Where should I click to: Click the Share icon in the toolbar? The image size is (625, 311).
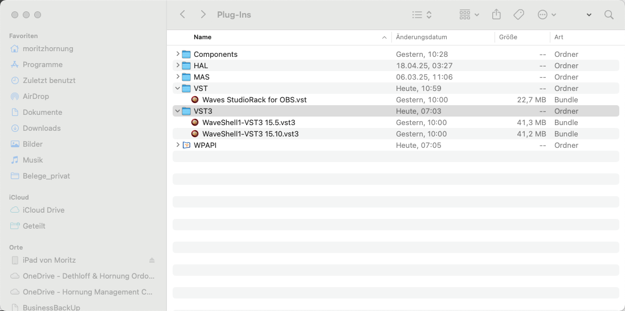click(496, 15)
